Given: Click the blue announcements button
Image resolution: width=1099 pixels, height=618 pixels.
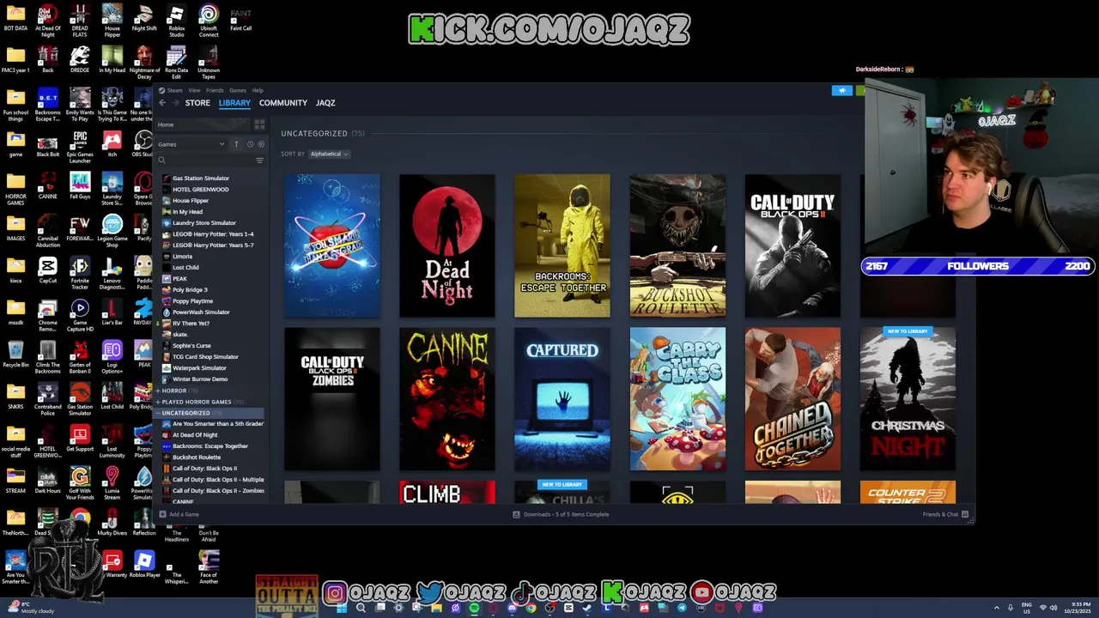Looking at the screenshot, I should coord(841,90).
